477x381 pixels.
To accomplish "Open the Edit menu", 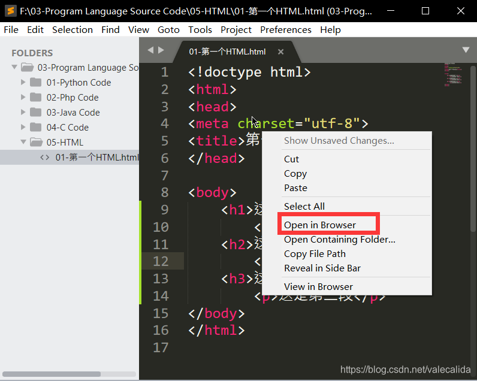I will (35, 30).
